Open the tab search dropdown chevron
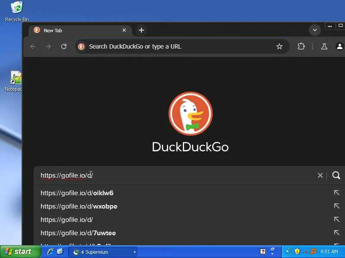This screenshot has height=258, width=345. click(315, 30)
